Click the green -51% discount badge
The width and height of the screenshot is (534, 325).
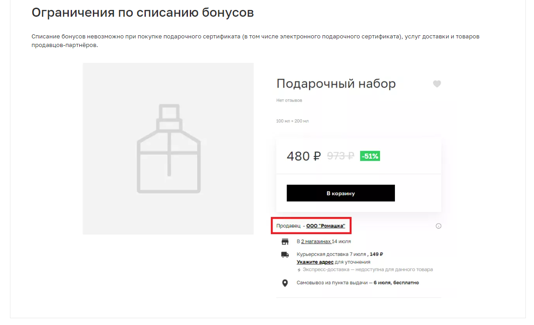coord(370,156)
